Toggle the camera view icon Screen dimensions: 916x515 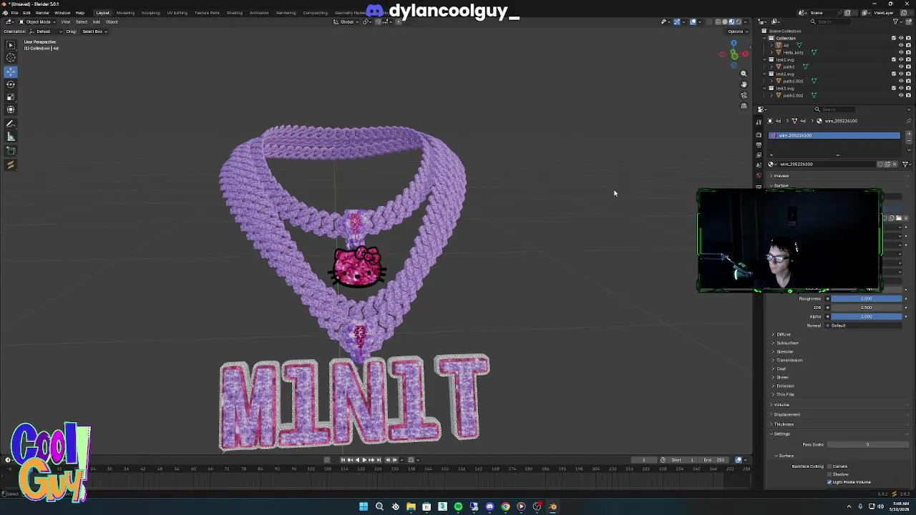click(x=744, y=95)
